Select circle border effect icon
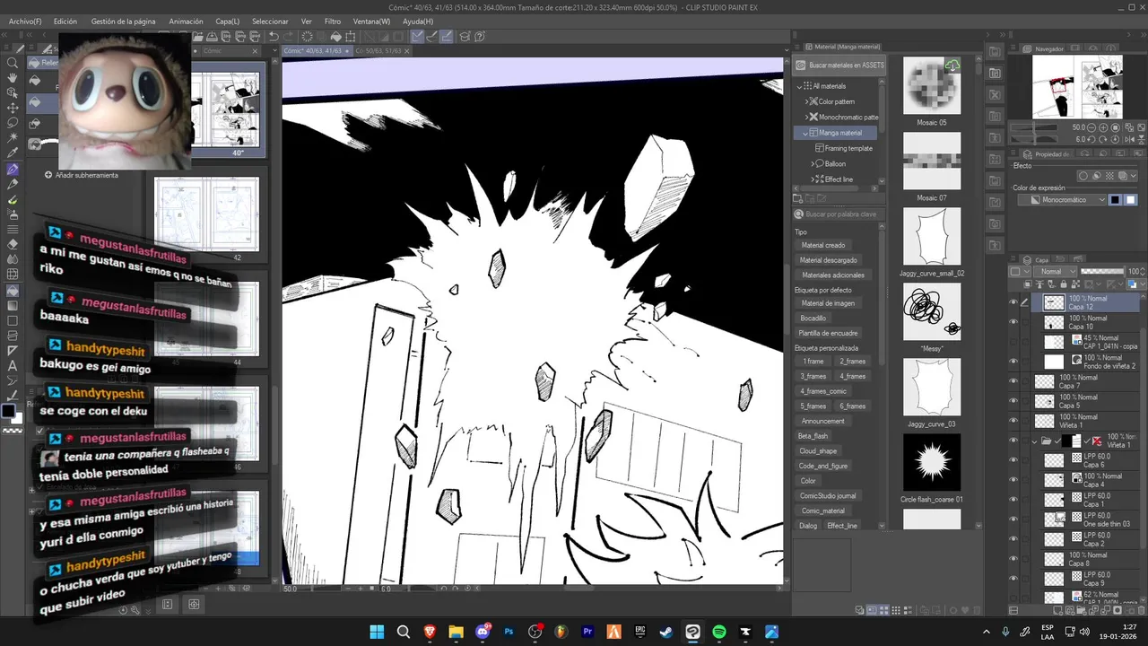The image size is (1148, 646). click(x=1083, y=176)
